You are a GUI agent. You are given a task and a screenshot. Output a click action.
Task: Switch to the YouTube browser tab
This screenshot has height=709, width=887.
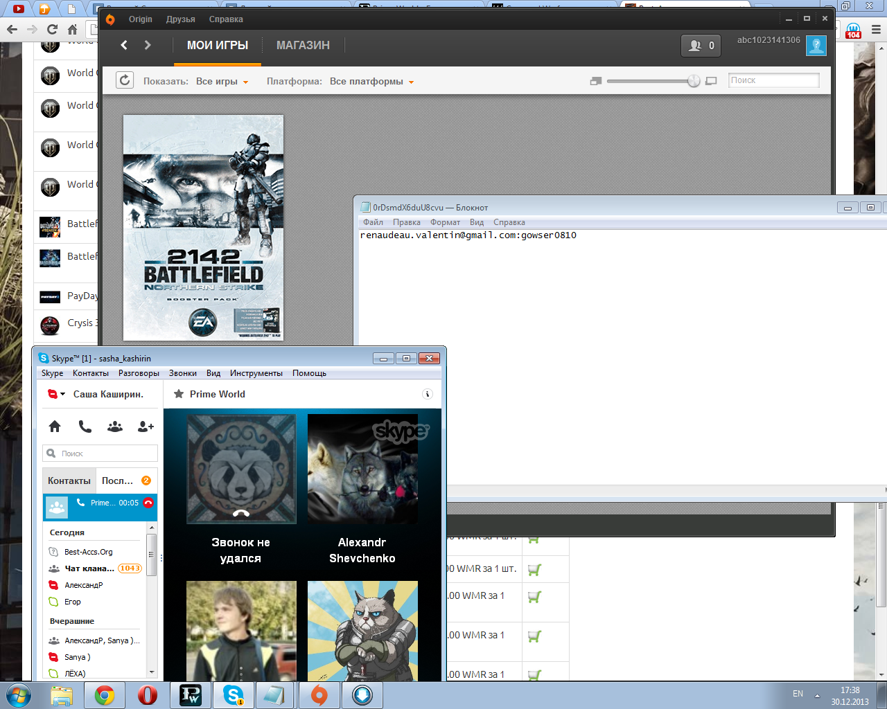coord(18,8)
